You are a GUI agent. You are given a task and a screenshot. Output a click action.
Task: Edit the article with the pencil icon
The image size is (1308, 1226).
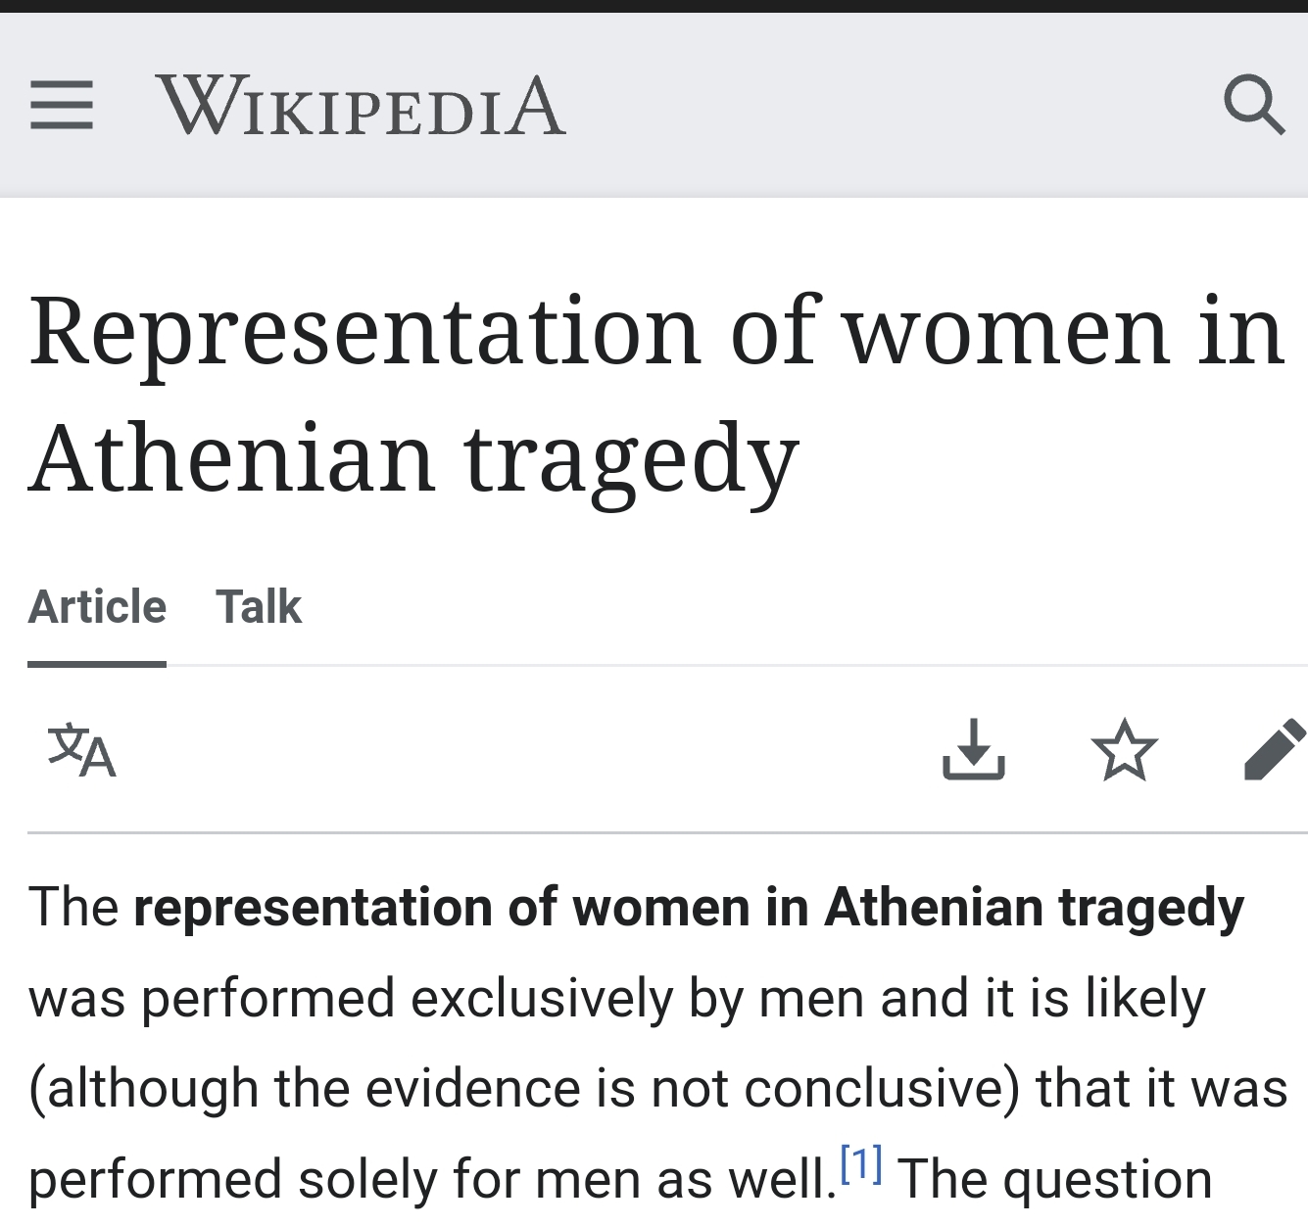(1275, 750)
